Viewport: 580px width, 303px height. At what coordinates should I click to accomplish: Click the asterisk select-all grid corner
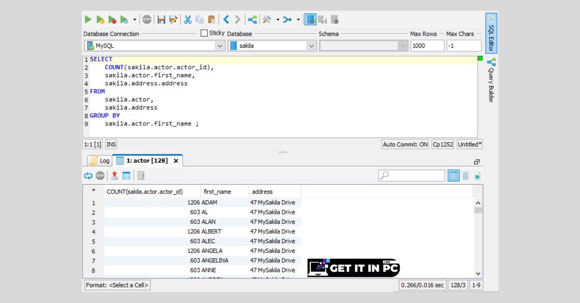click(x=93, y=192)
